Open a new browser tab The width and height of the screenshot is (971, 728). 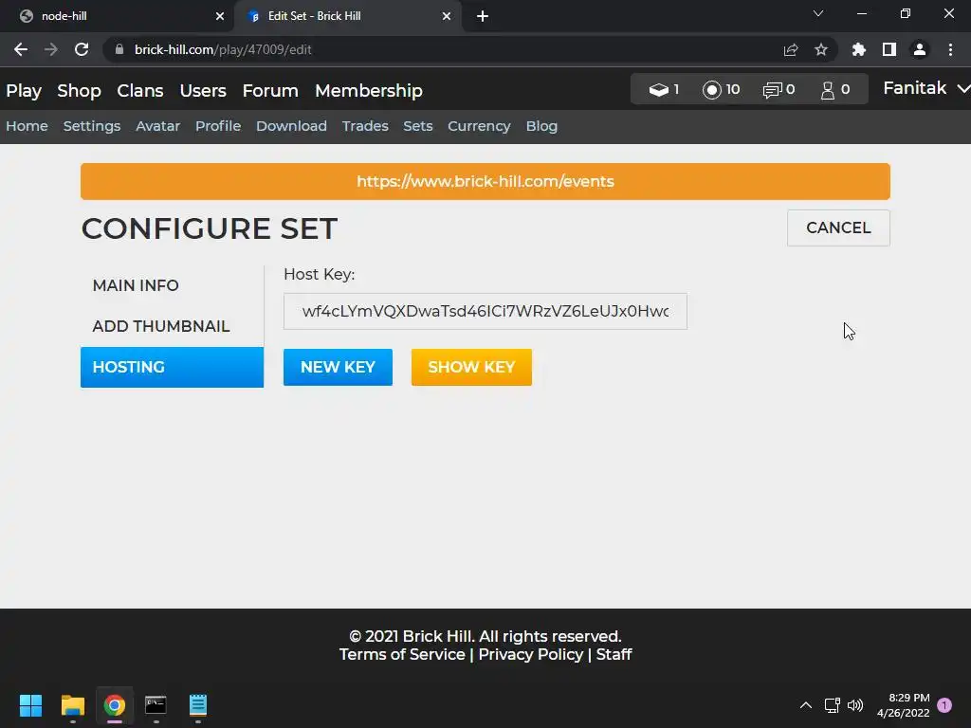coord(483,16)
